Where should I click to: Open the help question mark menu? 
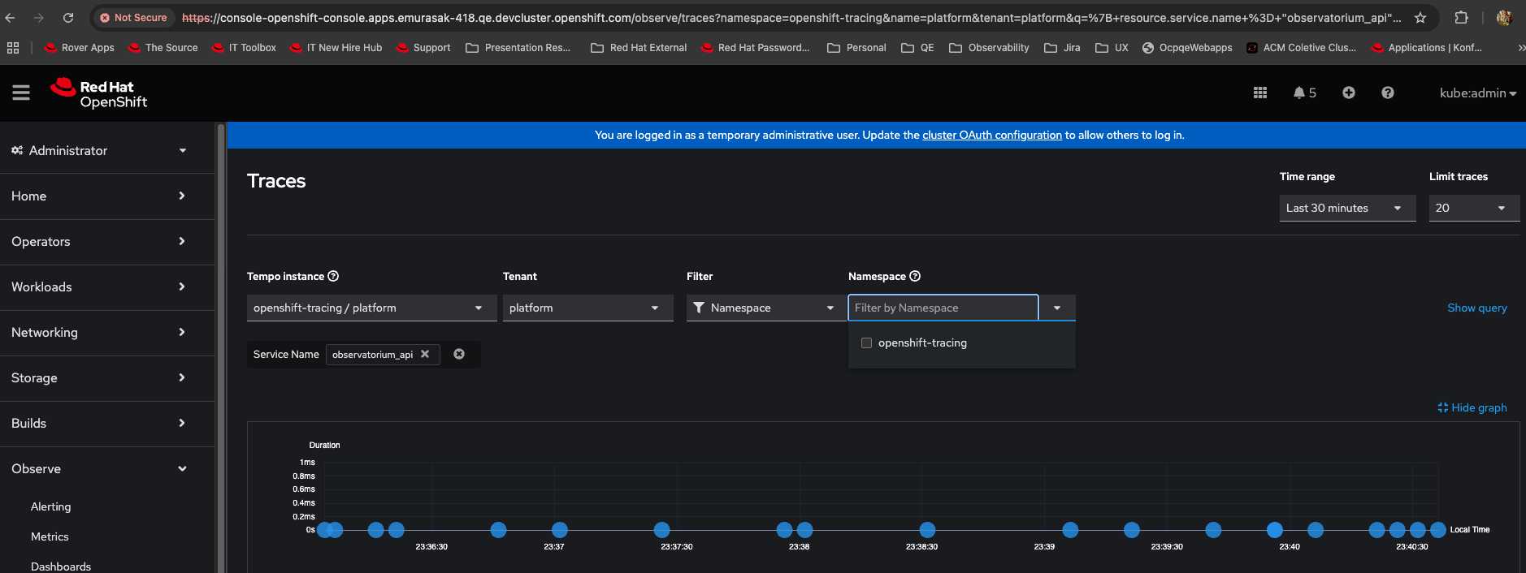click(x=1388, y=93)
